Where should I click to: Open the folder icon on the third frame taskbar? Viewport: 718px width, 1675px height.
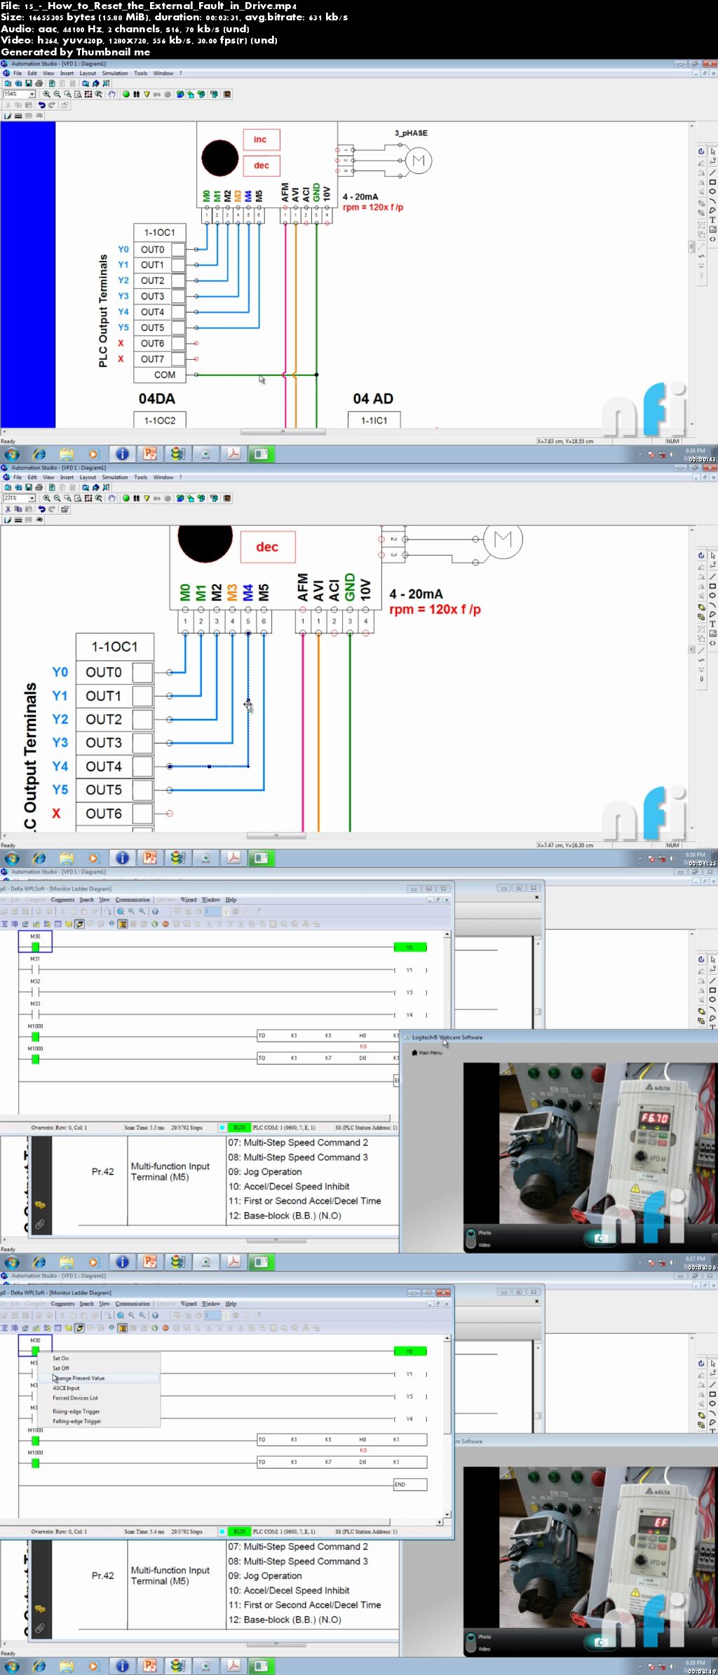67,1262
